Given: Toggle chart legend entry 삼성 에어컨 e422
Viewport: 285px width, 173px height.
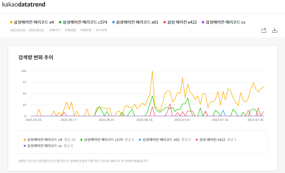Looking at the screenshot, I should [210, 140].
